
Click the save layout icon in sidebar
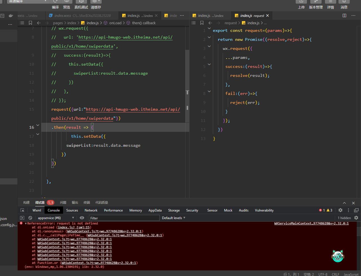click(2, 16)
